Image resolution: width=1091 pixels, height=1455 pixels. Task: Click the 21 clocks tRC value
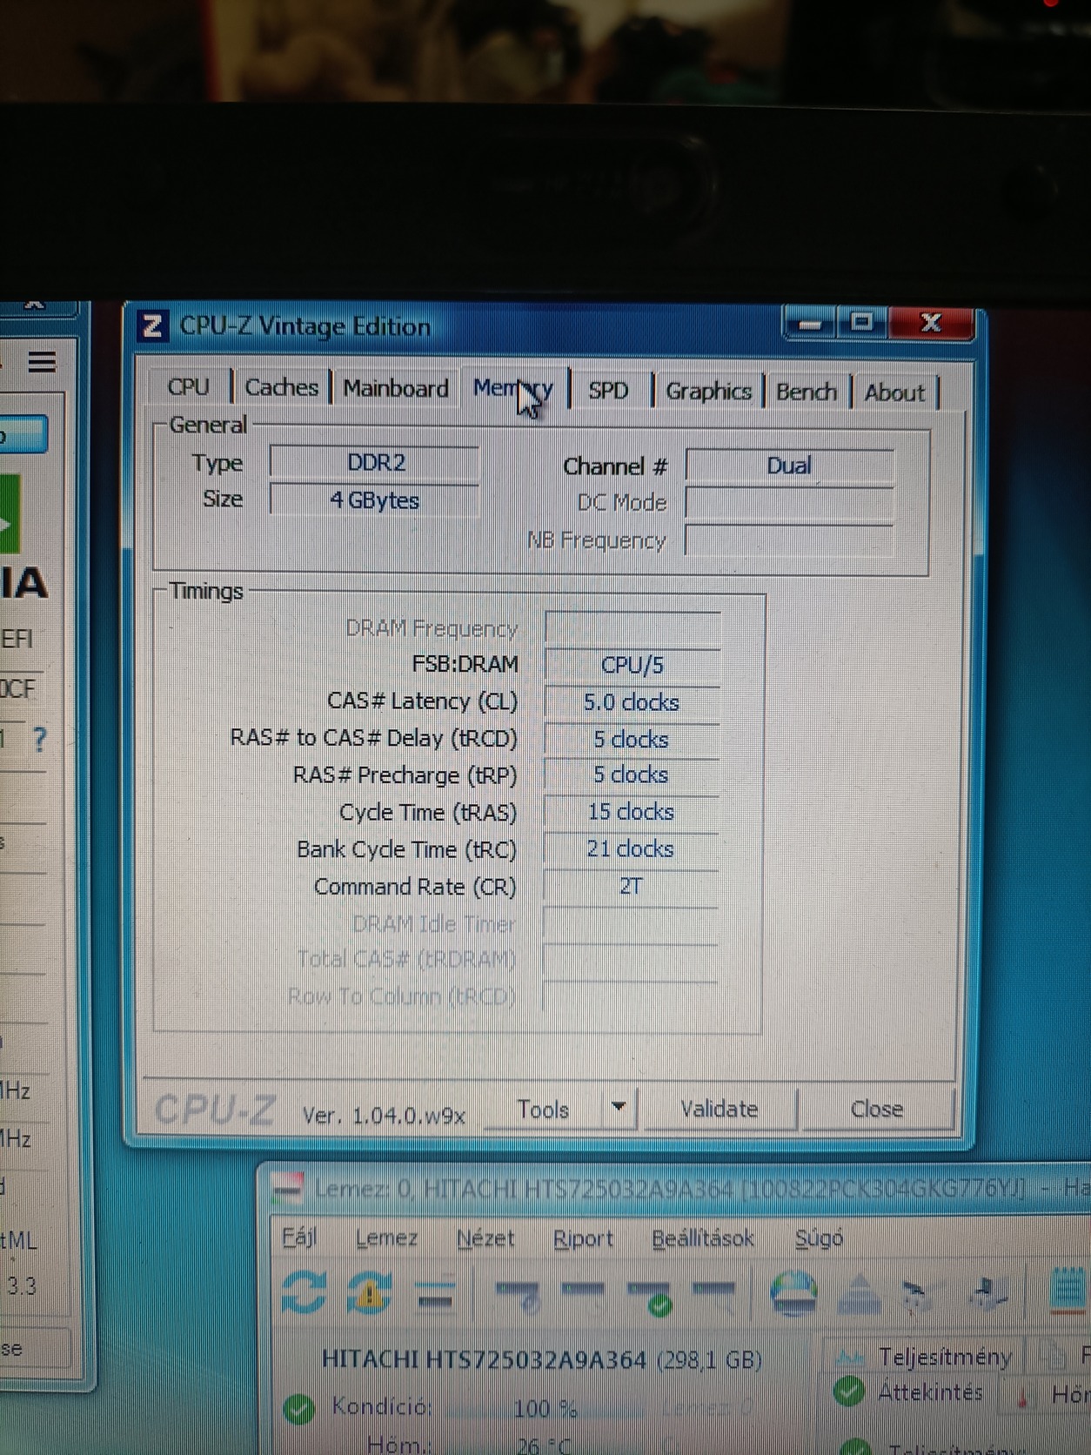coord(632,849)
